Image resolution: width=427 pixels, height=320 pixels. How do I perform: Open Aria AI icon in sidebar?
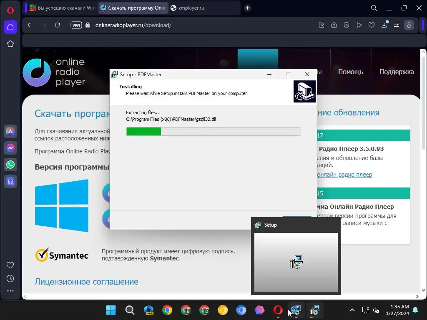point(10,131)
